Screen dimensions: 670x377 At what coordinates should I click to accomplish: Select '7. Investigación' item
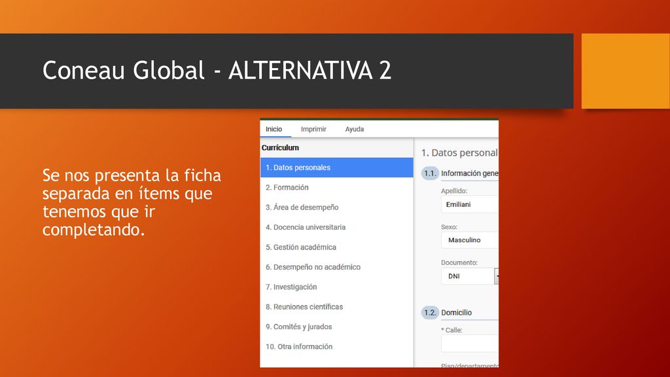[x=337, y=287]
